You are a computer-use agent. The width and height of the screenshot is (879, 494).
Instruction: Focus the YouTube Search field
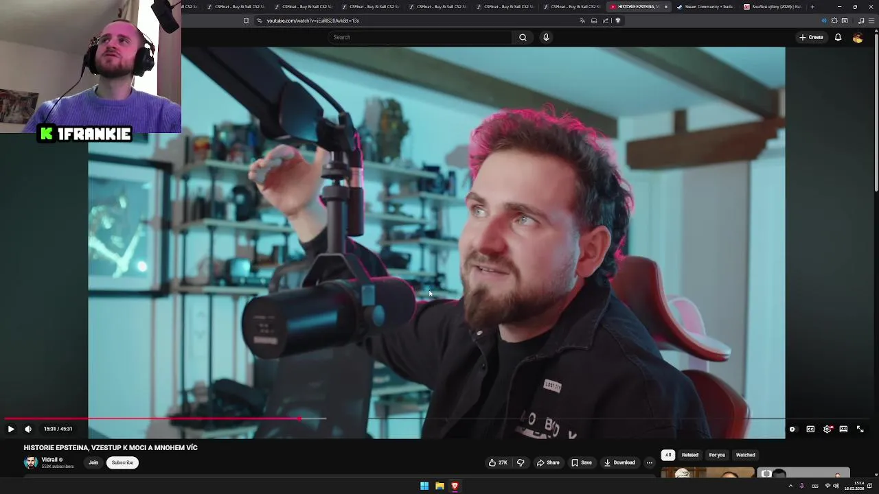point(420,37)
